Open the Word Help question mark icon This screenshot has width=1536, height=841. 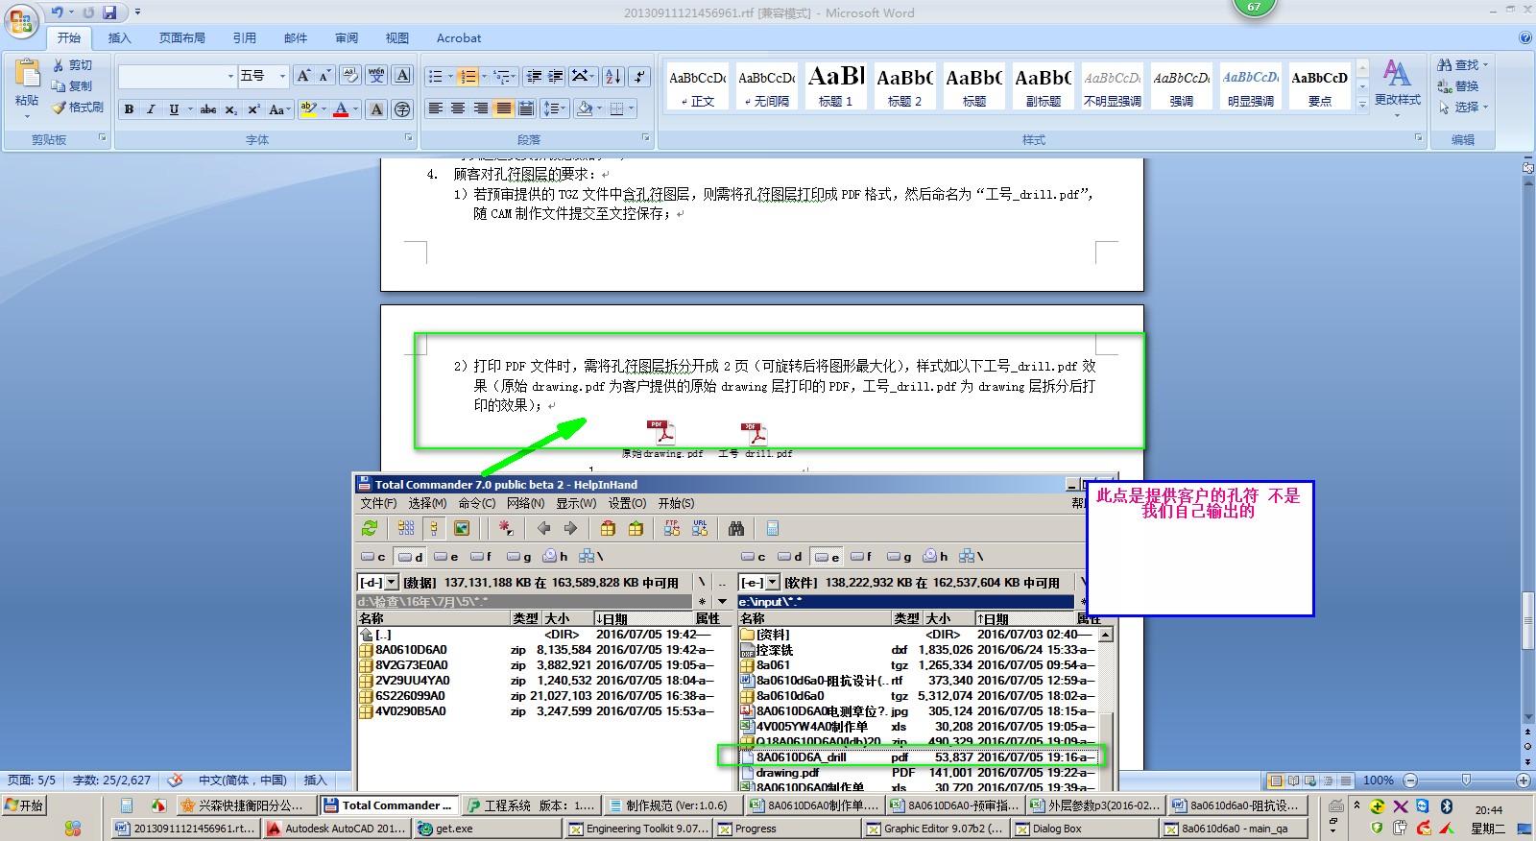coord(1525,37)
